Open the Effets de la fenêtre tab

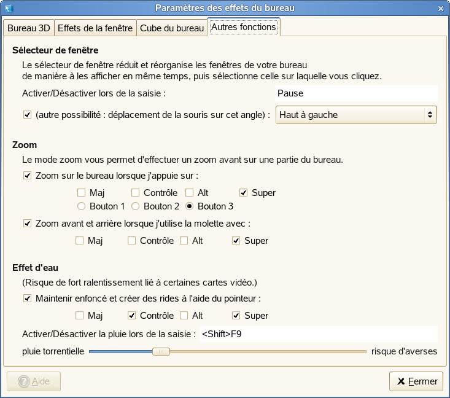coord(95,28)
